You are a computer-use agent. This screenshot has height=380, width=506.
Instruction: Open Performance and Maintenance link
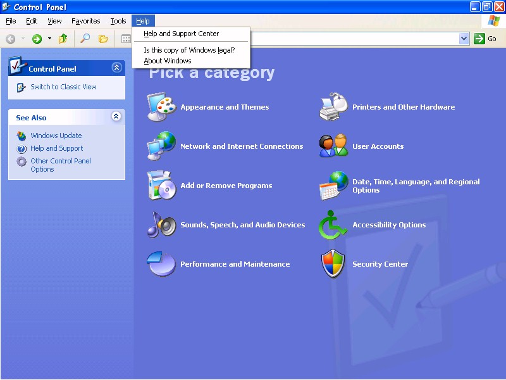[x=235, y=264]
